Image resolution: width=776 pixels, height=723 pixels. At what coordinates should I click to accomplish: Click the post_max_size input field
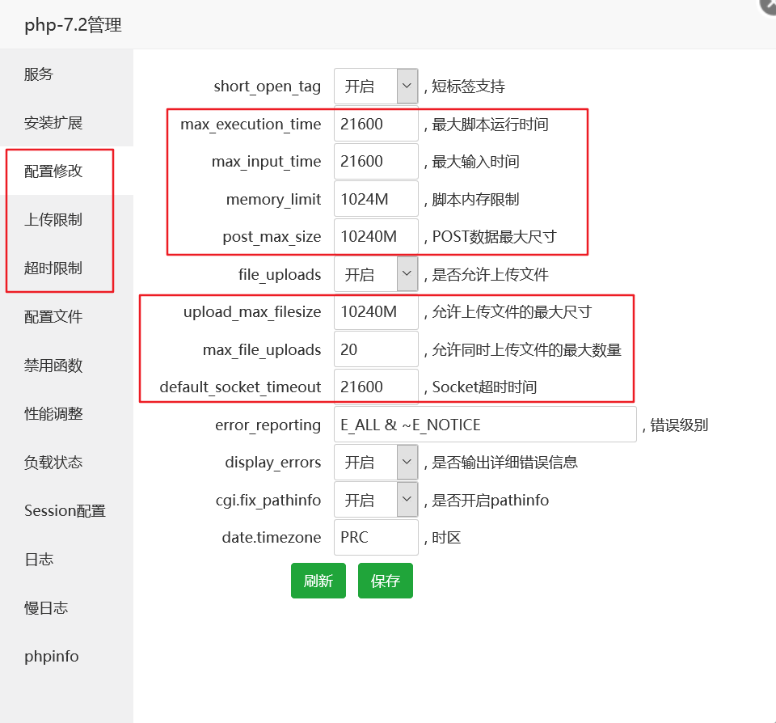coord(376,237)
